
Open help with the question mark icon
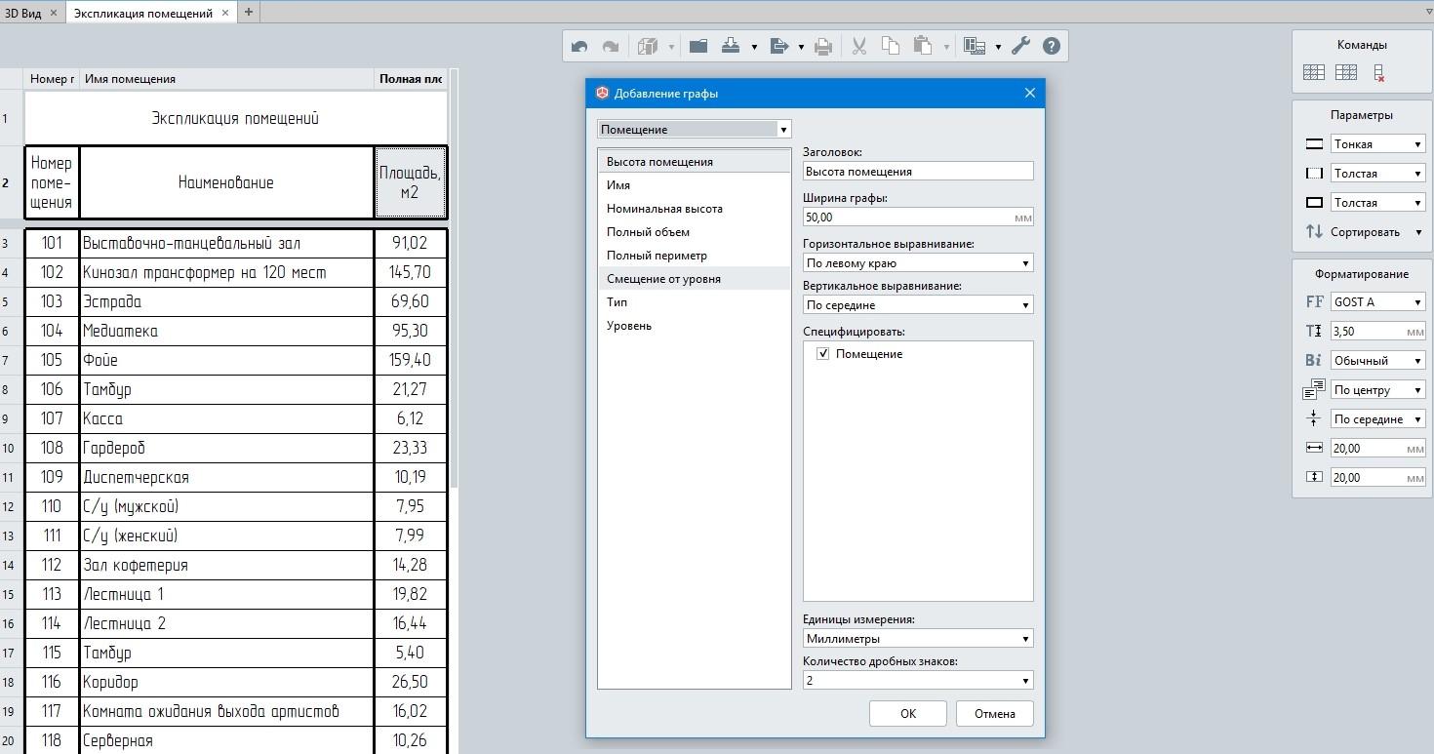click(1051, 46)
